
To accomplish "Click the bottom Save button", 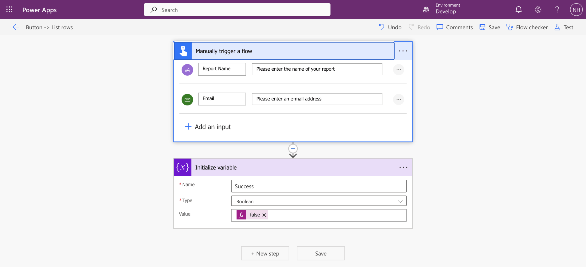I will point(321,253).
